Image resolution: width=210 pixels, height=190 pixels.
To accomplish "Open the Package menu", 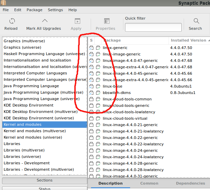I will 34,10.
